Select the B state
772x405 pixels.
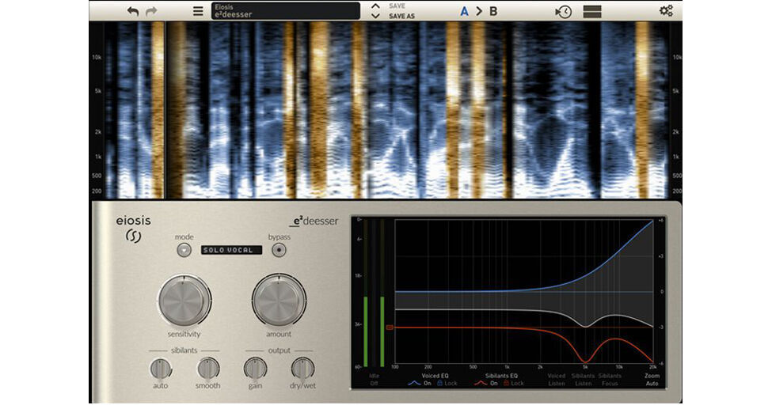tap(492, 11)
